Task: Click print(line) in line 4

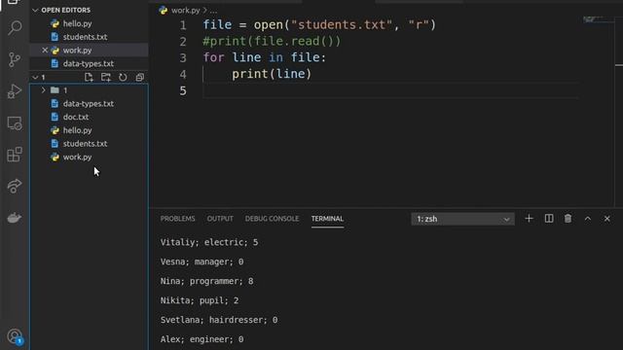Action: [272, 74]
